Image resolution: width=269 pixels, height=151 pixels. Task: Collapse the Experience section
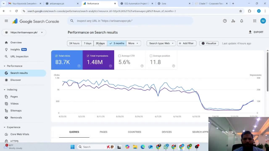tap(5, 127)
